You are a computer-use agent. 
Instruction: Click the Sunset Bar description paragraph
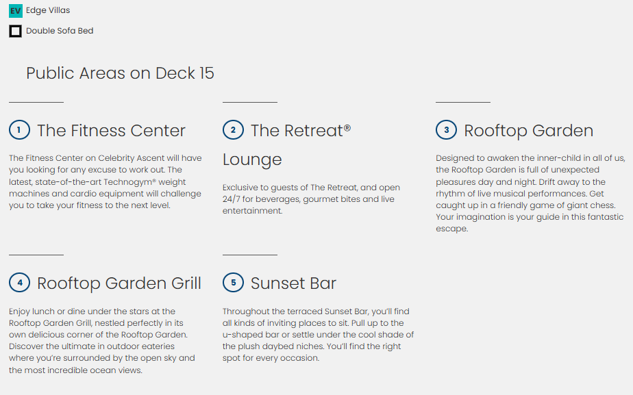pos(318,334)
